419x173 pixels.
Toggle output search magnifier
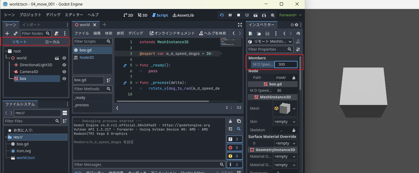(x=239, y=129)
